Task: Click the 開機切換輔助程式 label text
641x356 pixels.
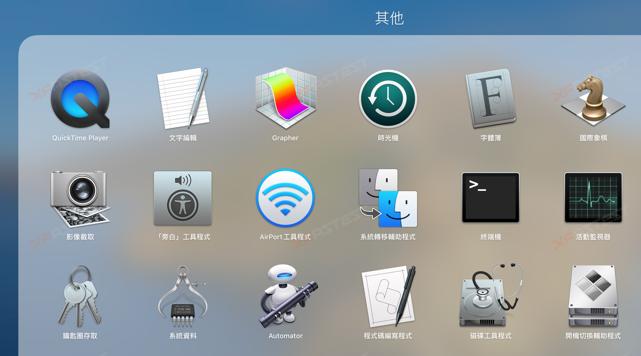Action: click(593, 336)
